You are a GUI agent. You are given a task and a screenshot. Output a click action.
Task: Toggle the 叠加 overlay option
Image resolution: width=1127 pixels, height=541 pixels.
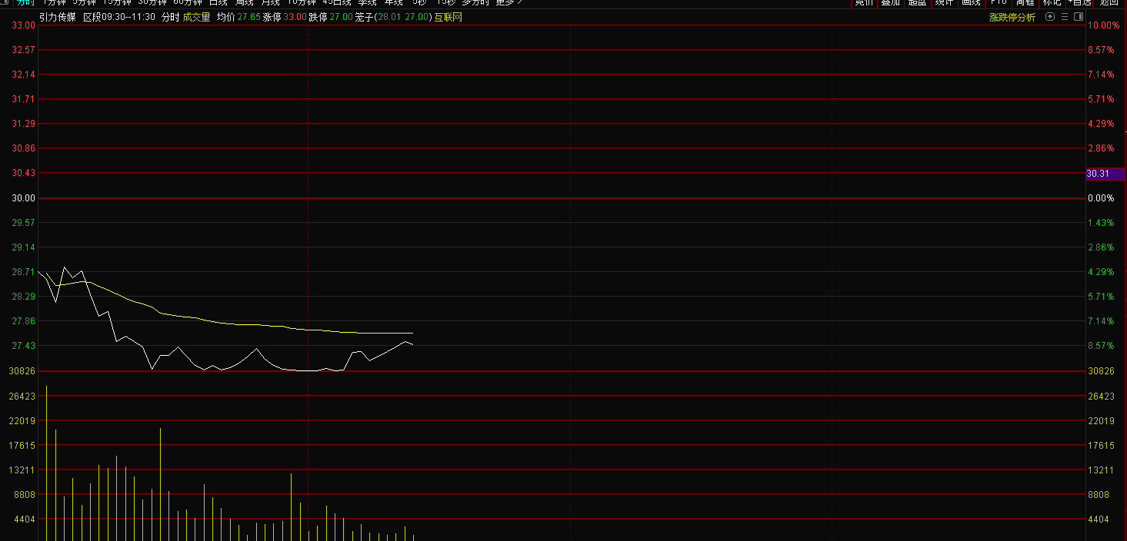coord(890,2)
